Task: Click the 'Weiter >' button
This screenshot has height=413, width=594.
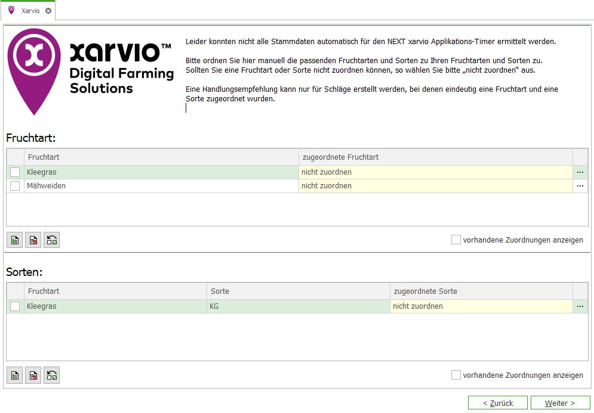Action: click(x=560, y=402)
